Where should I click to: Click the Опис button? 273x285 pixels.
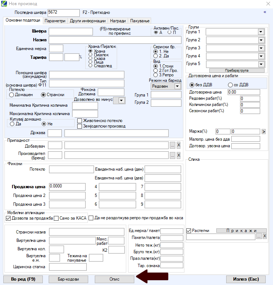pyautogui.click(x=115, y=279)
